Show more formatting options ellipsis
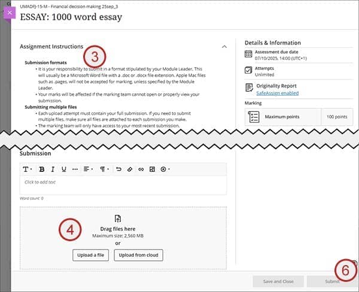The width and height of the screenshot is (359, 292). click(x=75, y=169)
